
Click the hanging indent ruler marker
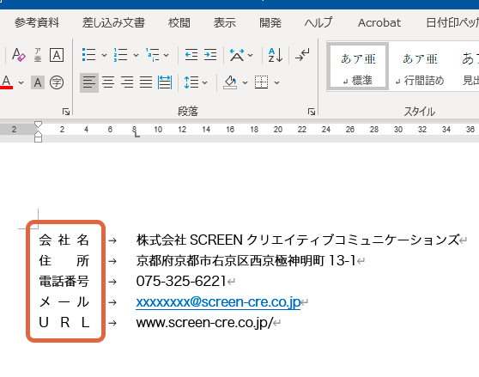[x=38, y=133]
